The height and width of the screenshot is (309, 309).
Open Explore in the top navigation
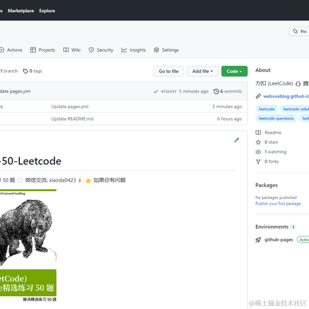tap(47, 11)
